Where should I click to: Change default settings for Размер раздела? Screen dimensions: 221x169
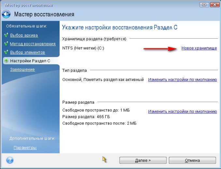pyautogui.click(x=183, y=111)
